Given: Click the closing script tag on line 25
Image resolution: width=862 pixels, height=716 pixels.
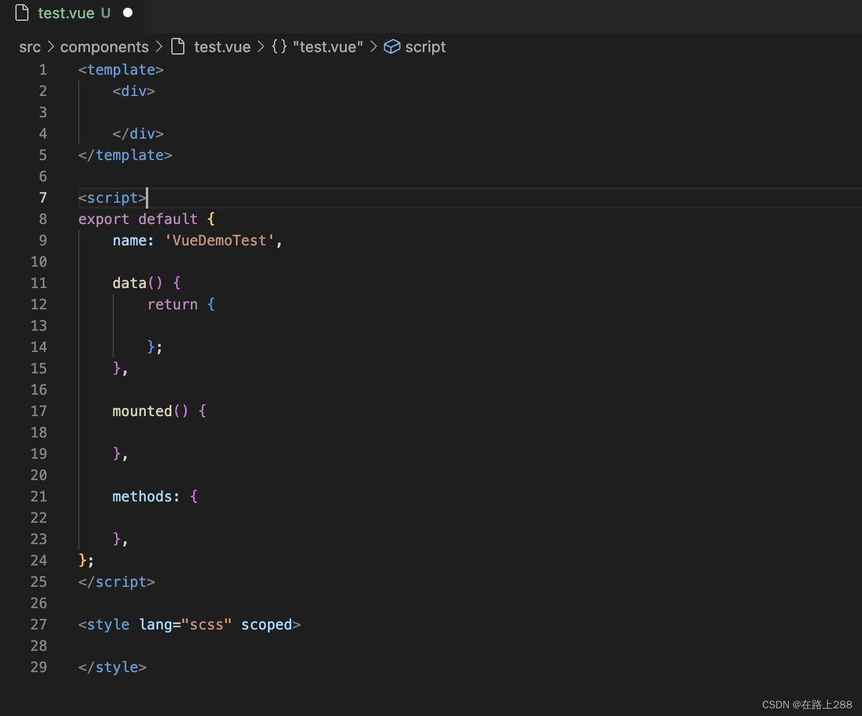Looking at the screenshot, I should pyautogui.click(x=117, y=582).
